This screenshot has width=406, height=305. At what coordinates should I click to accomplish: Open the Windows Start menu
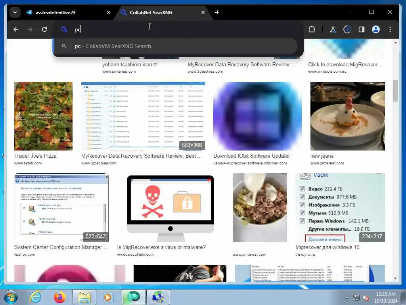[10, 297]
